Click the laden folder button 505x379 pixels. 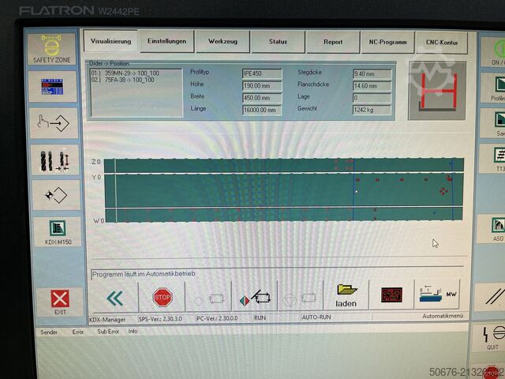click(x=346, y=295)
